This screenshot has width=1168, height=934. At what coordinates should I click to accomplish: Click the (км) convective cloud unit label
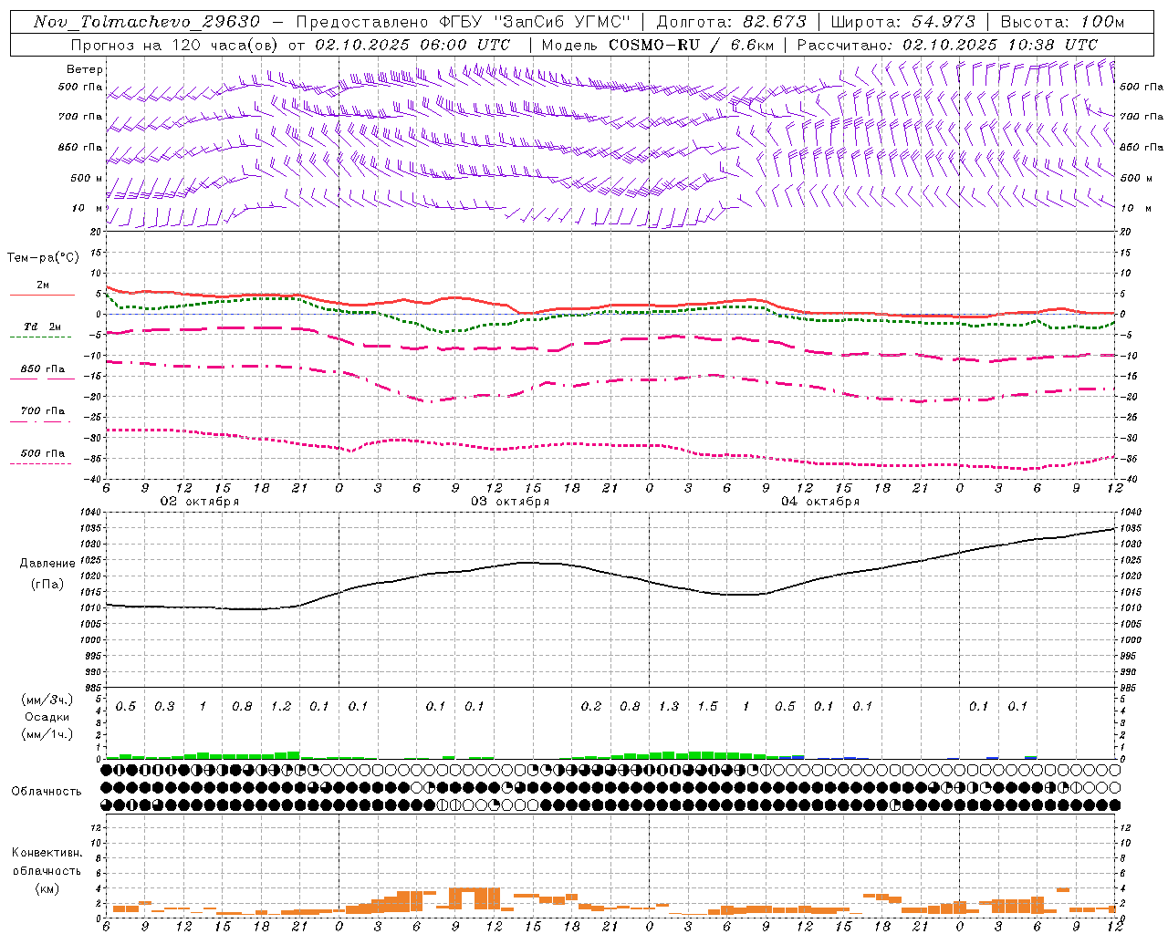47,888
